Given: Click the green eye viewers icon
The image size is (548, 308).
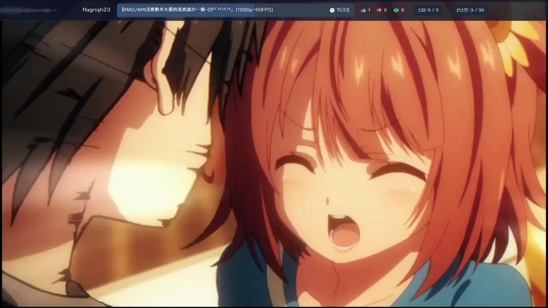Looking at the screenshot, I should (396, 10).
